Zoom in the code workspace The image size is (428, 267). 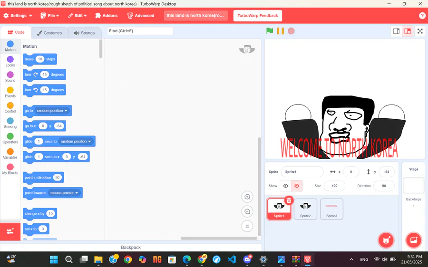tap(247, 197)
